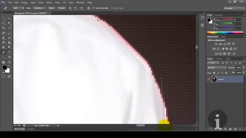Viewport: 246px width, 138px height.
Task: Select the Zoom tool
Action: tap(9, 62)
